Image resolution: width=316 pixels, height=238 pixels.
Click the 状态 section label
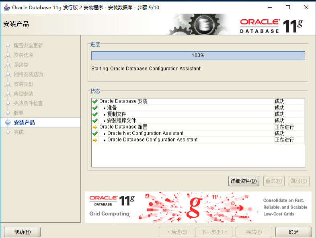(95, 91)
